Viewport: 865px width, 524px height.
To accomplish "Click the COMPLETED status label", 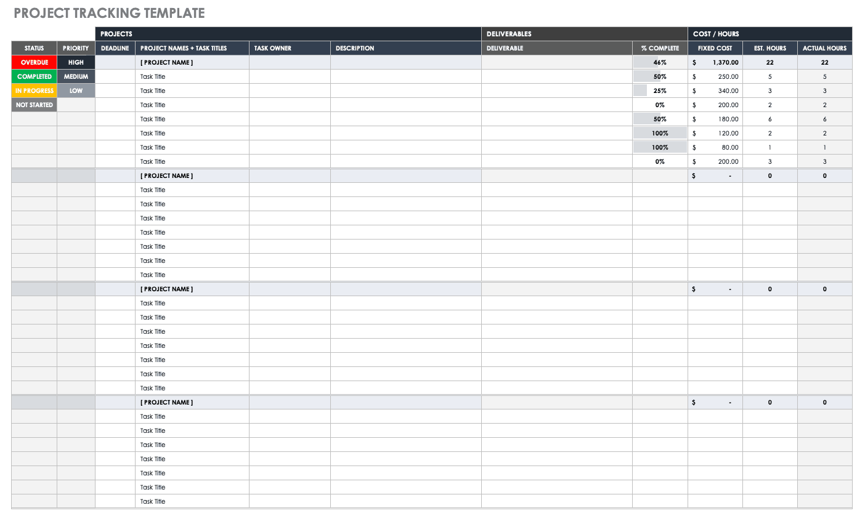I will tap(34, 76).
